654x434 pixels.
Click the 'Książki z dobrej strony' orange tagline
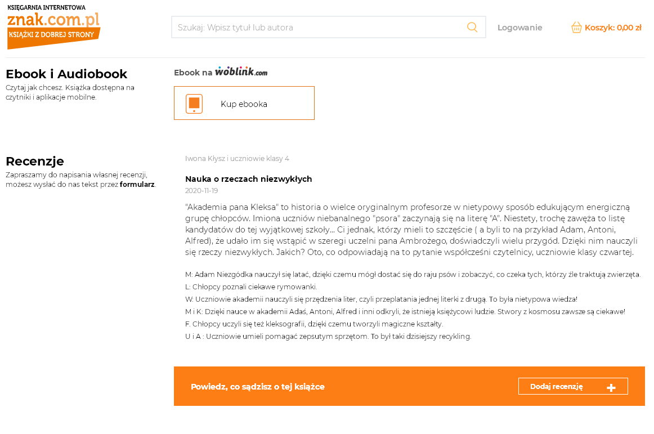pyautogui.click(x=52, y=35)
